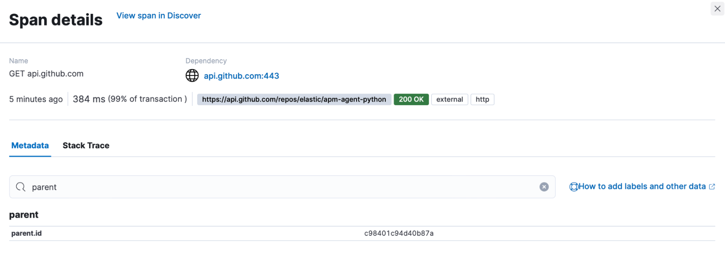725x264 pixels.
Task: Clear the metadata search text
Action: [544, 187]
